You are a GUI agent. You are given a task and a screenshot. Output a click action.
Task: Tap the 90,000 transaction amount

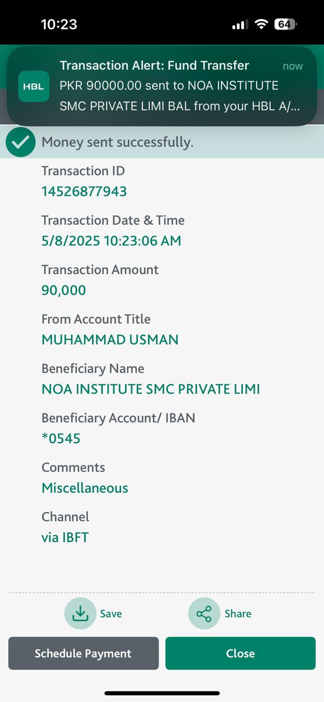pyautogui.click(x=64, y=290)
